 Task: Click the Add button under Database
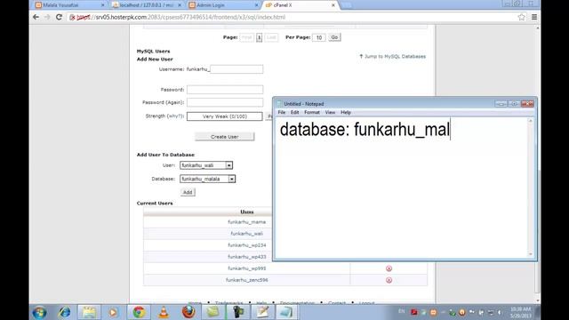pyautogui.click(x=188, y=192)
